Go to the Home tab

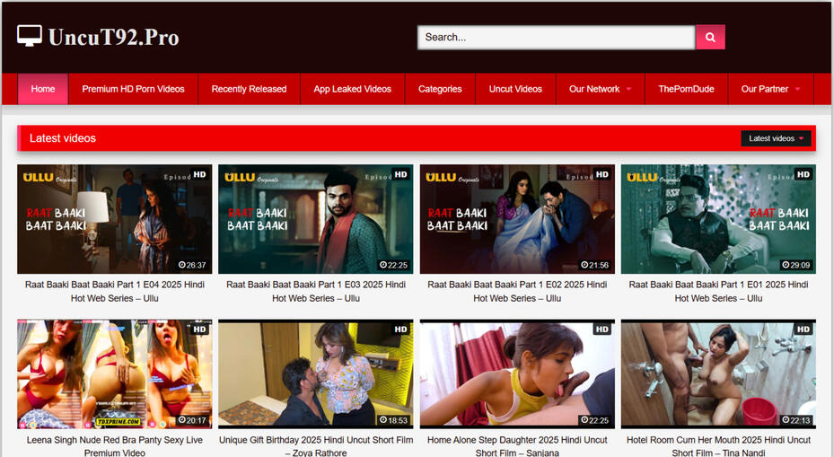(x=43, y=89)
